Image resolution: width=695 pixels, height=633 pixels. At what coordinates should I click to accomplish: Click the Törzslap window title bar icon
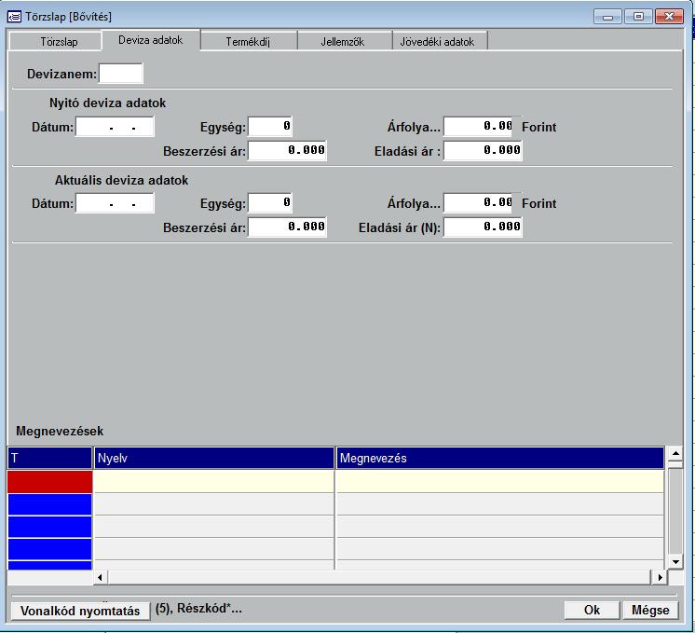(x=14, y=17)
